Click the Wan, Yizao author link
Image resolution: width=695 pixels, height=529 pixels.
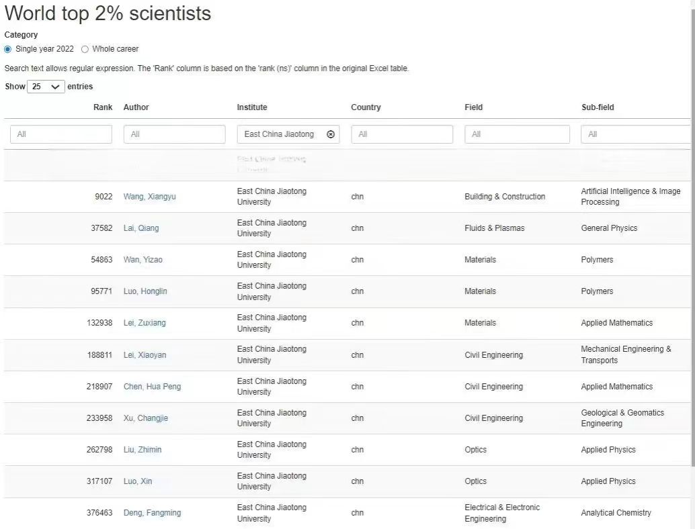pos(142,260)
